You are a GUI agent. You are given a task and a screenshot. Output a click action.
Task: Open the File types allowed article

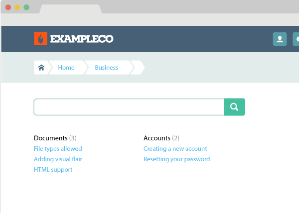pyautogui.click(x=58, y=149)
